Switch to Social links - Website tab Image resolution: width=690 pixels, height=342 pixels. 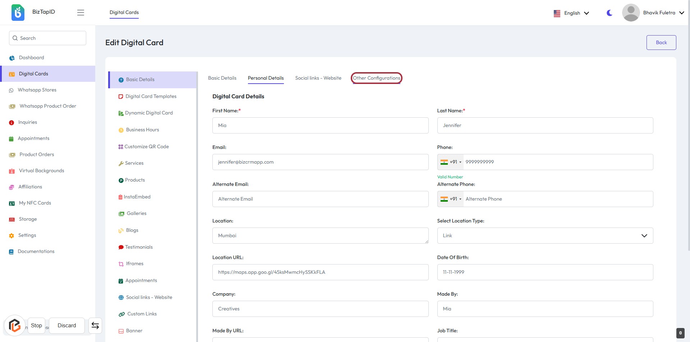[x=318, y=78]
